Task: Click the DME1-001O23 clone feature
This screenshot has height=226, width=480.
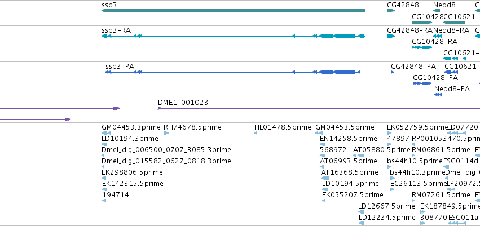Action: point(319,108)
